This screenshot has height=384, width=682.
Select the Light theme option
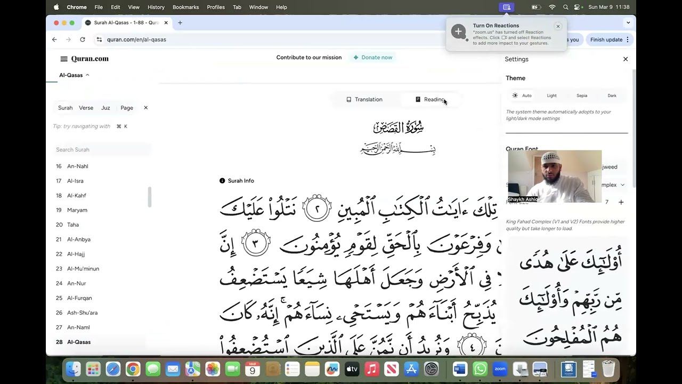[551, 95]
